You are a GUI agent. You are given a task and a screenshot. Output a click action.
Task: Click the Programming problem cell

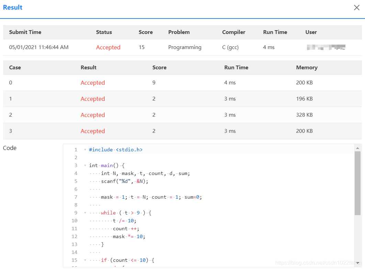185,47
